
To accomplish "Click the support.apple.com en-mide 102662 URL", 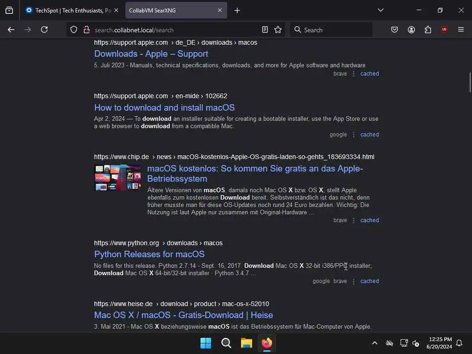I will point(160,96).
